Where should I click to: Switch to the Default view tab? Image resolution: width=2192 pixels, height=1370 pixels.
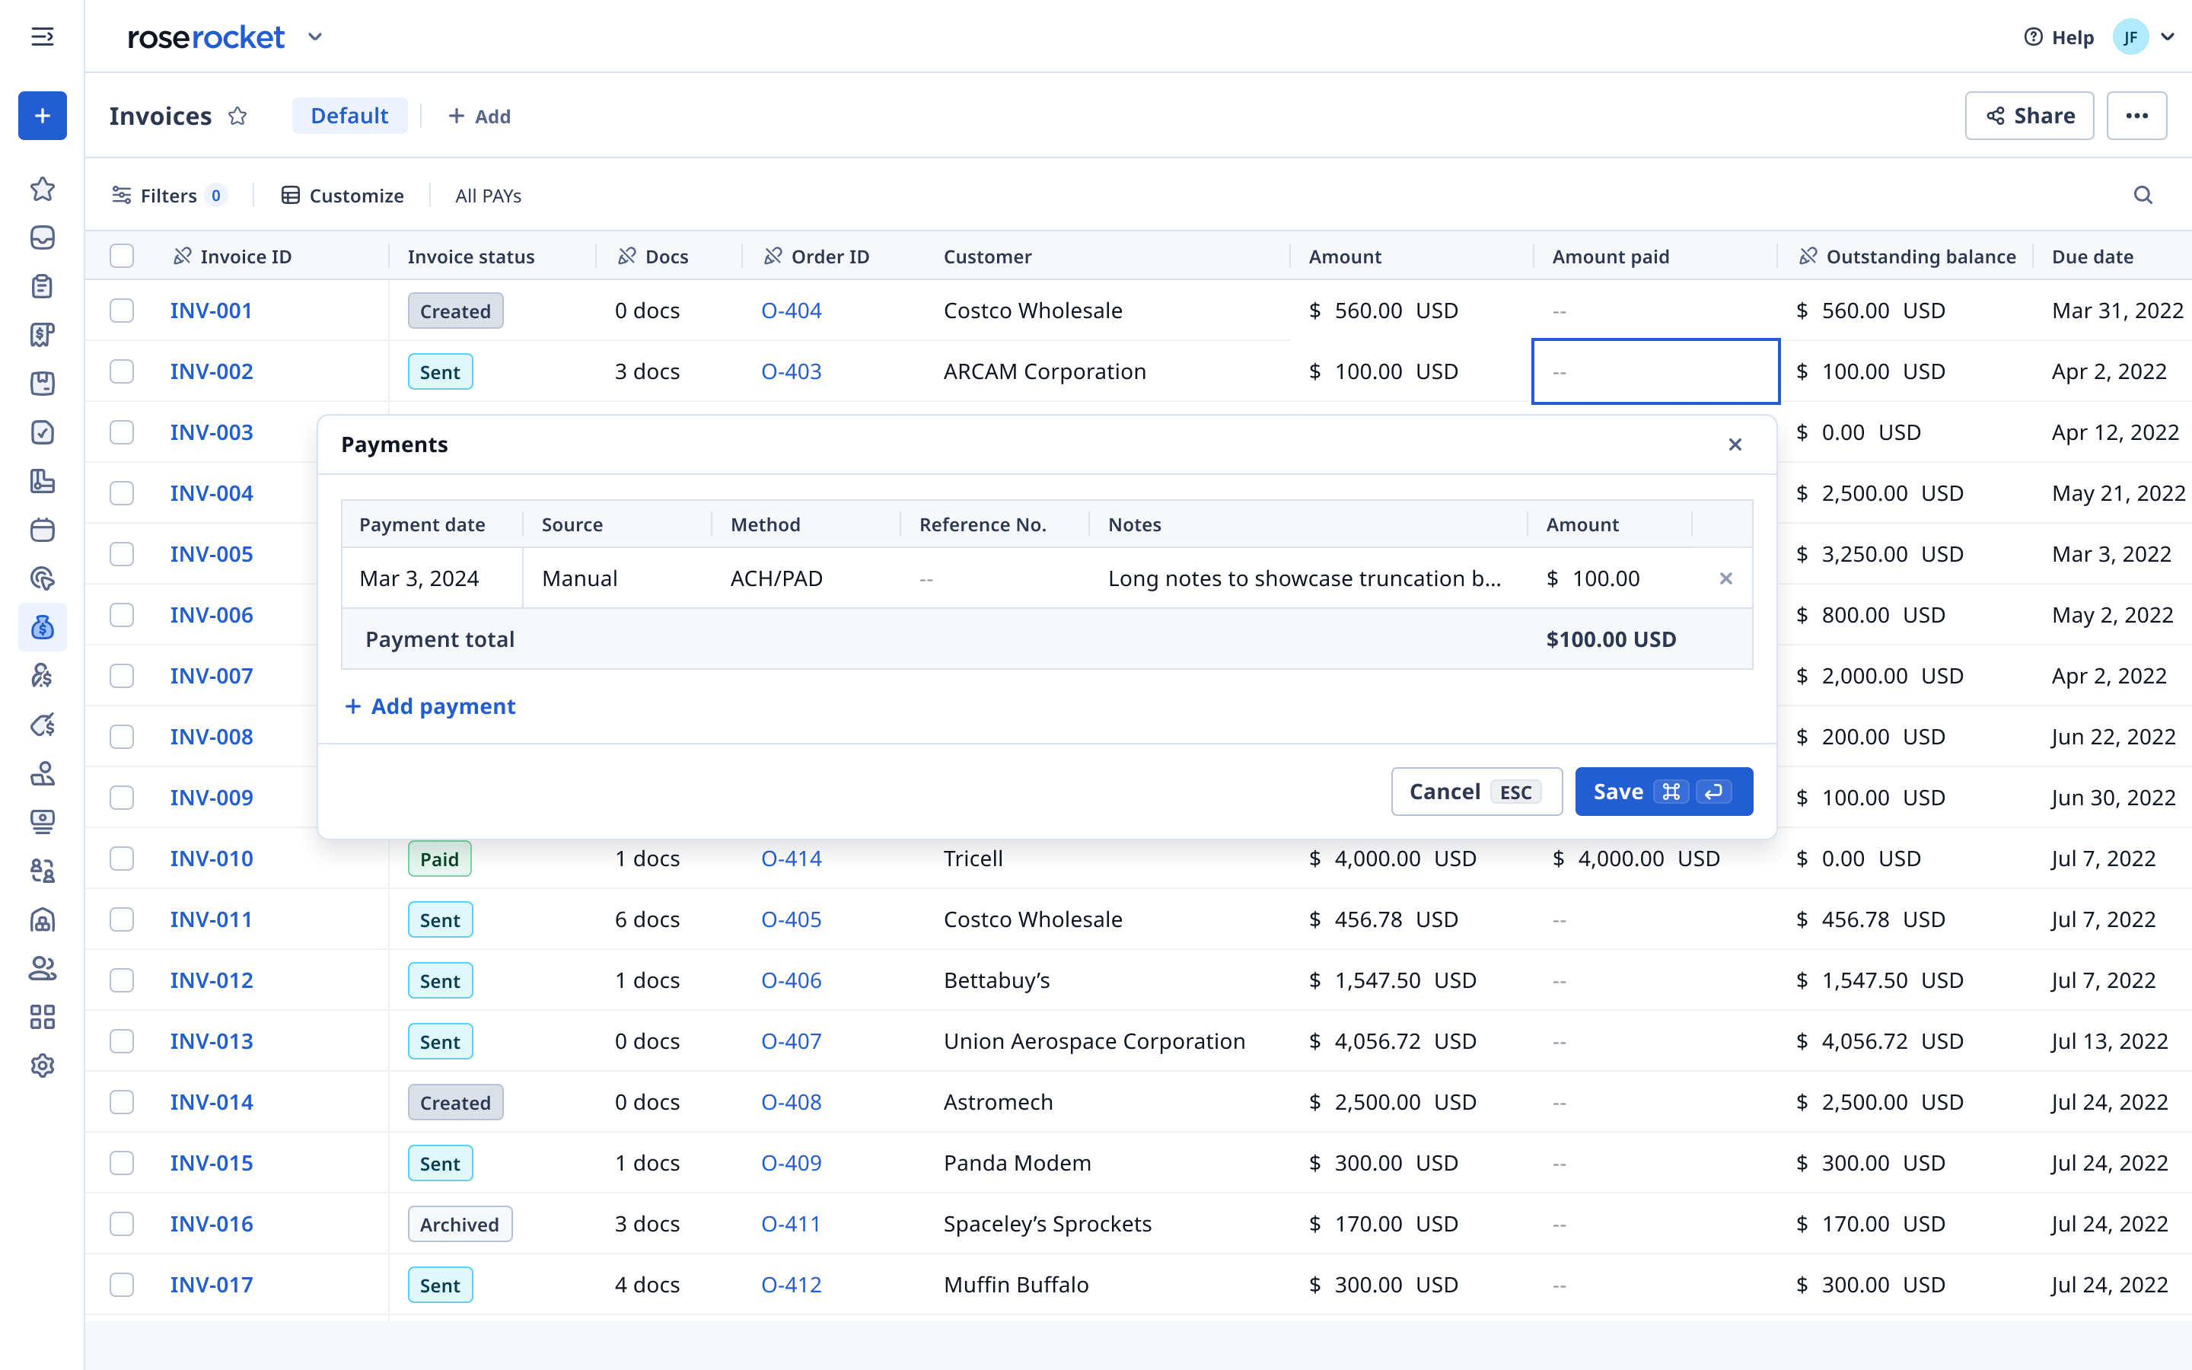coord(349,116)
